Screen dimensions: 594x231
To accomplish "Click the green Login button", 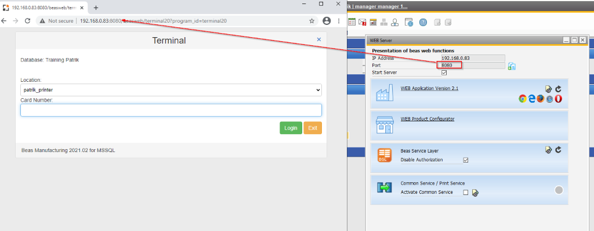I will pyautogui.click(x=291, y=128).
